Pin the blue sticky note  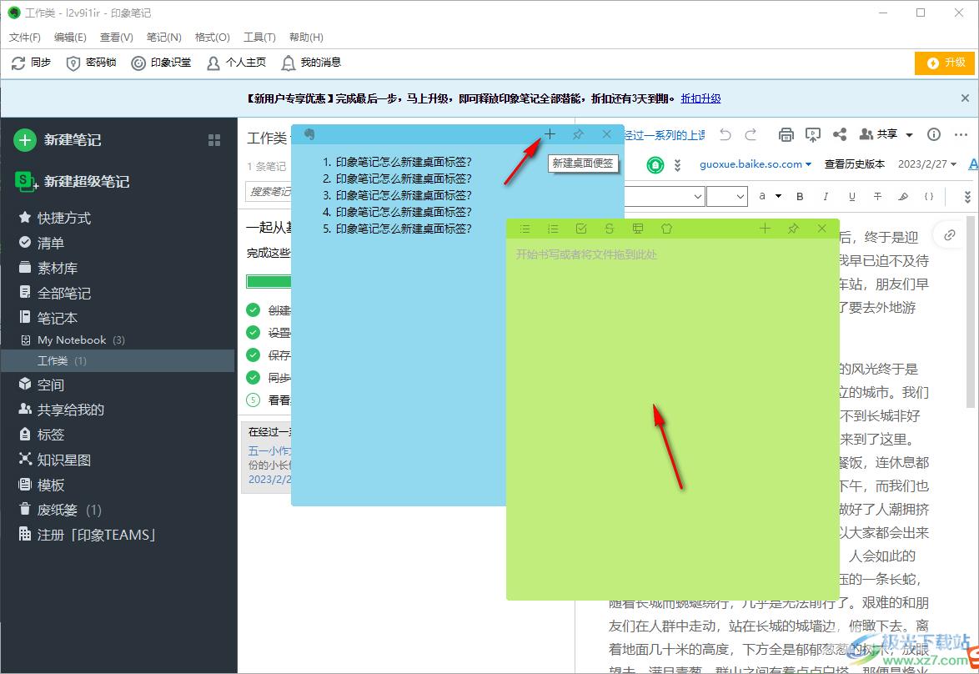coord(578,134)
